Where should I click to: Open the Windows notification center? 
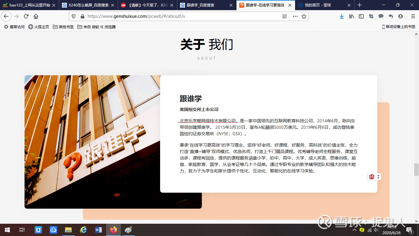tap(409, 230)
